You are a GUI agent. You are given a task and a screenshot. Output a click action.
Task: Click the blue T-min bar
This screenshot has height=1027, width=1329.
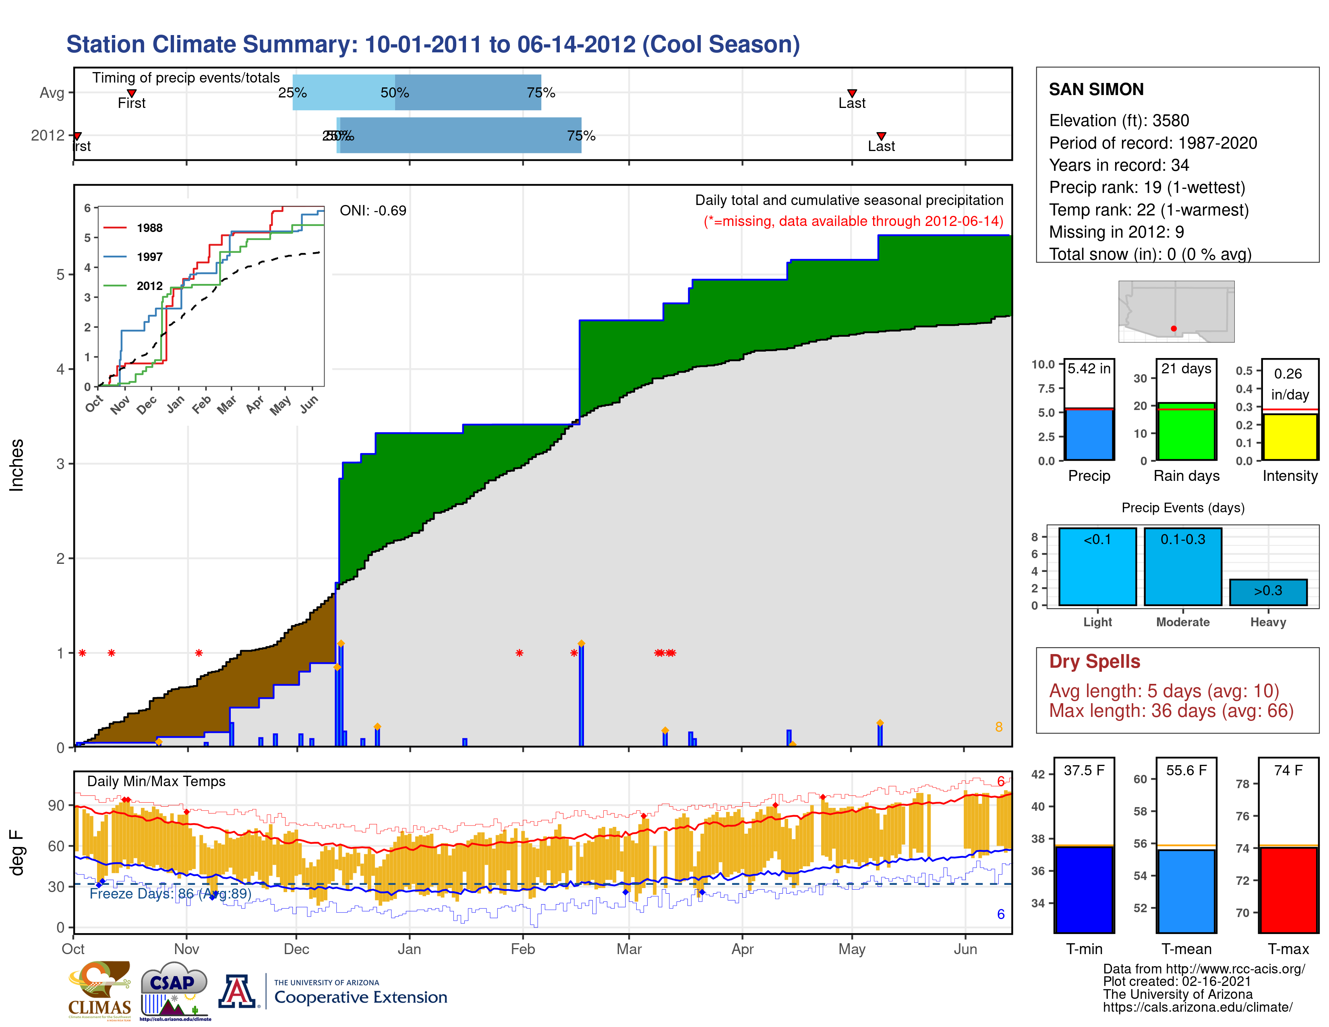(1085, 889)
